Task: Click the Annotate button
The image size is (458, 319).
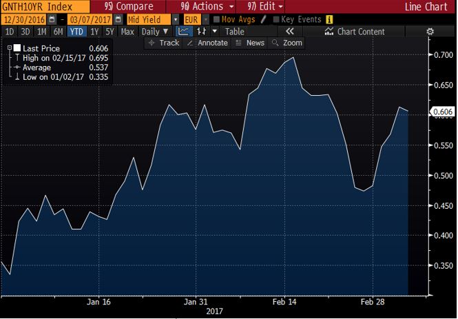Action: click(208, 43)
